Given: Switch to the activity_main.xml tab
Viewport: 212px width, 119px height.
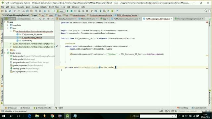Looking at the screenshot, I should coord(66,19).
